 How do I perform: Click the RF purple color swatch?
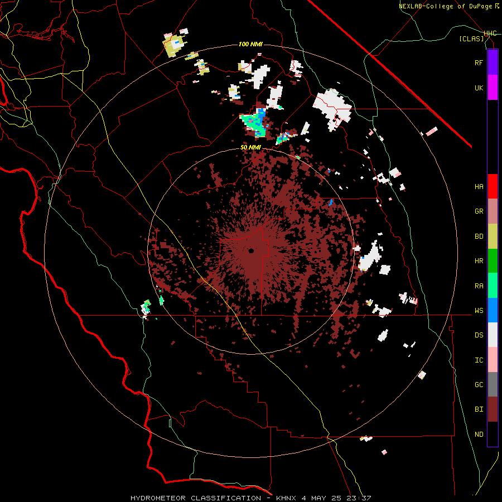pyautogui.click(x=493, y=62)
